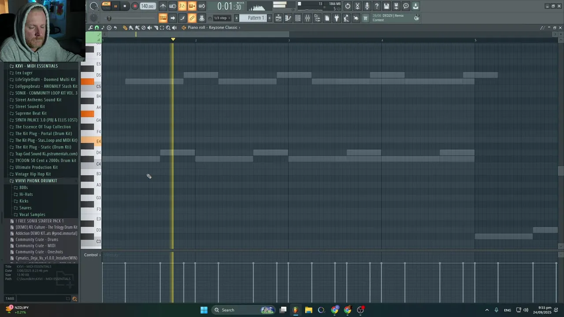Click the red record button
Image resolution: width=564 pixels, height=317 pixels.
click(135, 6)
